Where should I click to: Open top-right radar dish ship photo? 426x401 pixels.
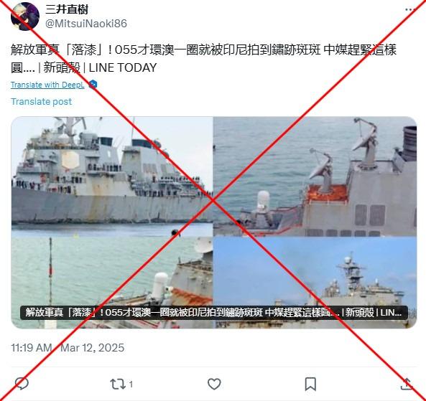[315, 176]
